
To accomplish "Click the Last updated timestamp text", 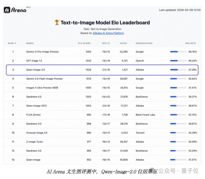I will [x=180, y=10].
